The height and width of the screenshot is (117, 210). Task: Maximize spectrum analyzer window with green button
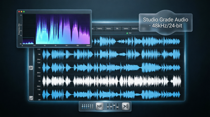pyautogui.click(x=24, y=12)
